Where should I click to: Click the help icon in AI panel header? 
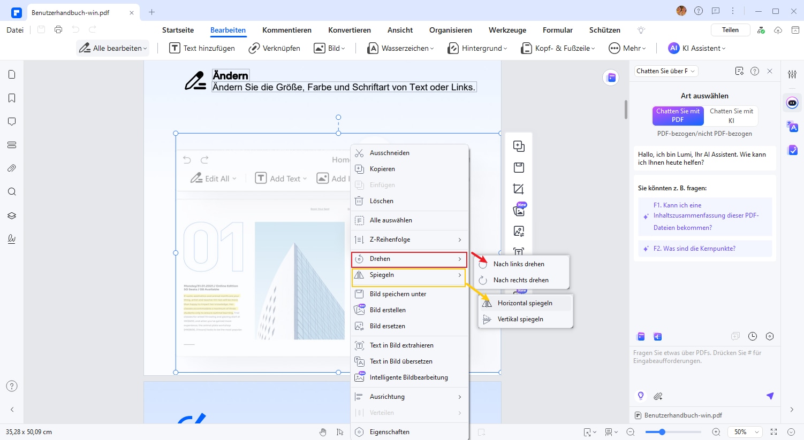(755, 71)
